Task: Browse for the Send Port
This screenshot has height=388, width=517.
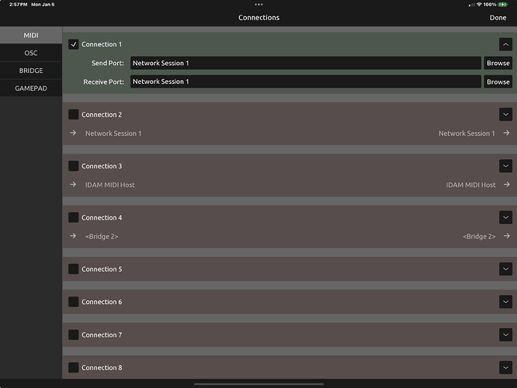Action: (x=498, y=63)
